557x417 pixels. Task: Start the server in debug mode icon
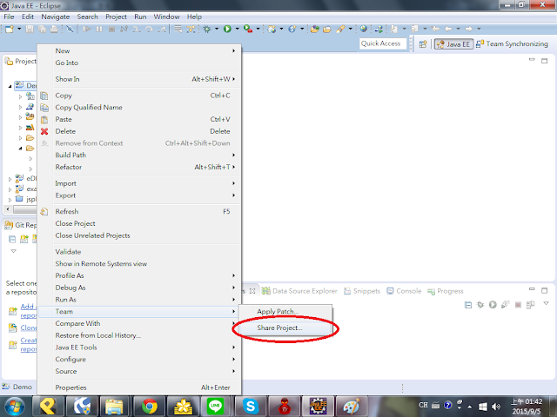click(480, 305)
